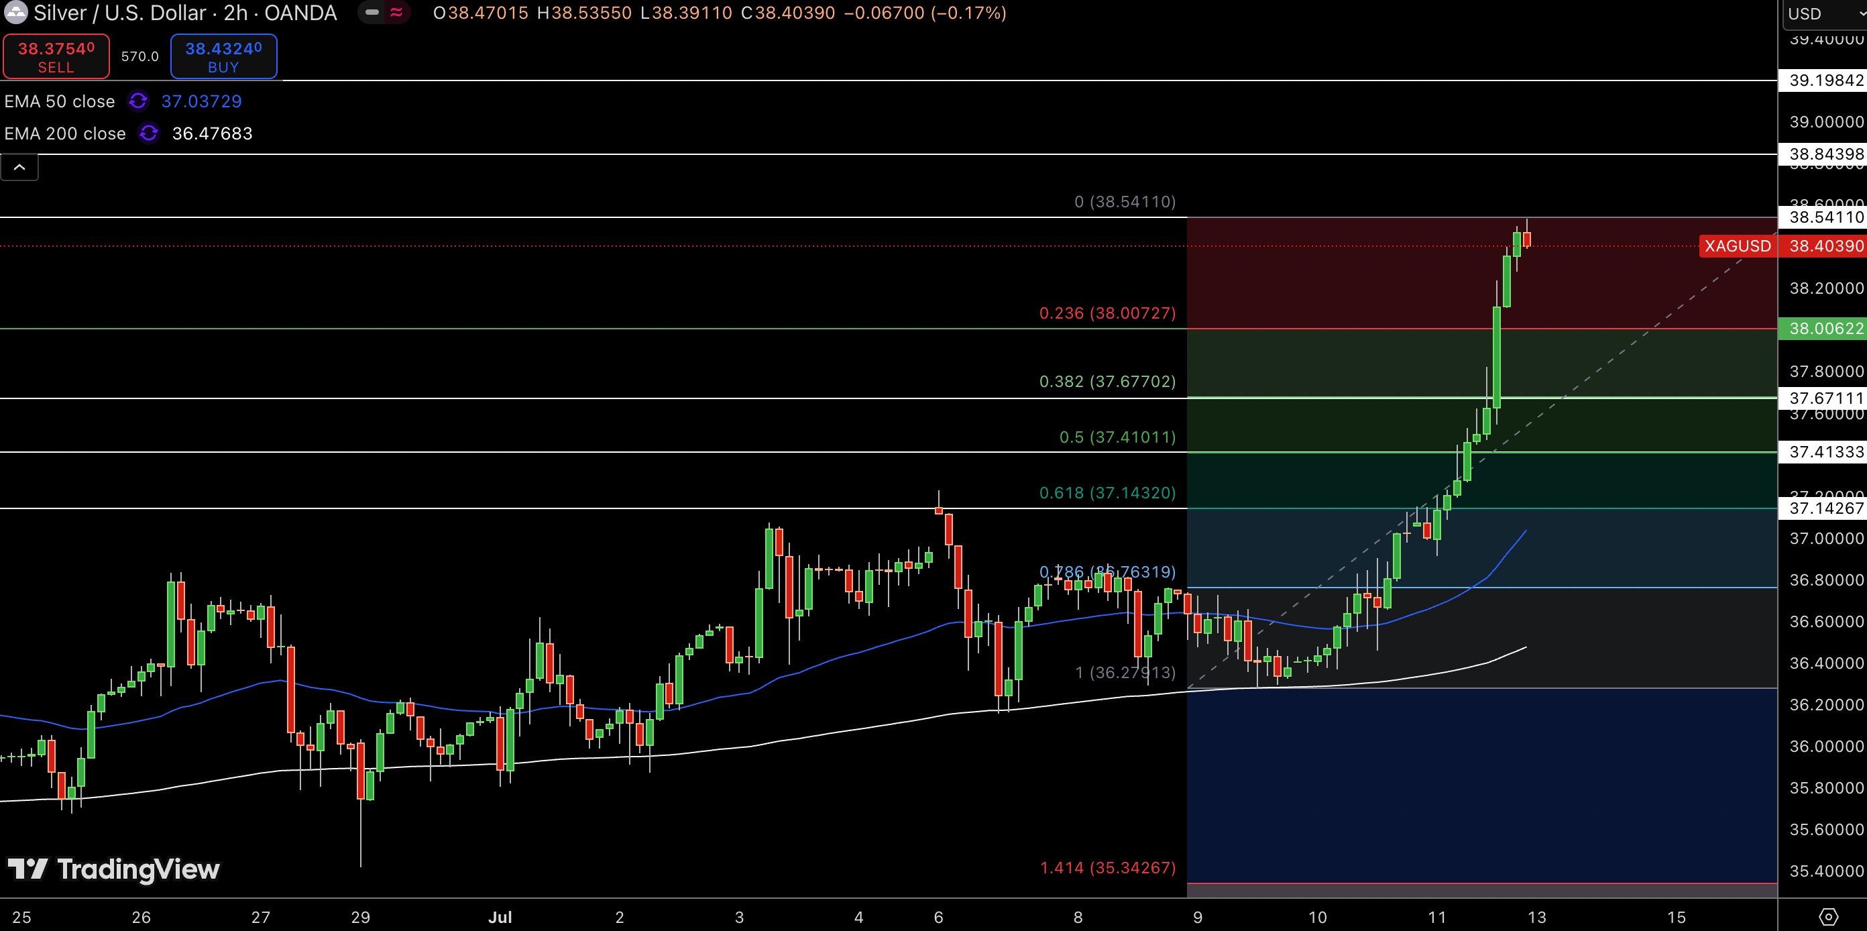Click the date label 29 on time axis
Image resolution: width=1867 pixels, height=931 pixels.
(x=360, y=917)
